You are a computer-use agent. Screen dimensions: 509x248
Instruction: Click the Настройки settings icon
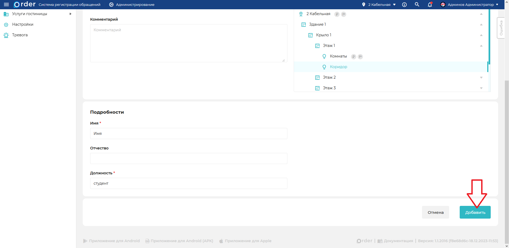6,25
